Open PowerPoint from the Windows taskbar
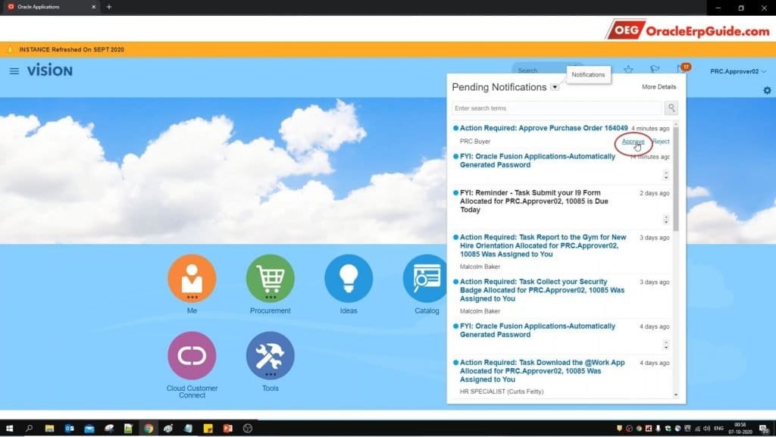This screenshot has height=437, width=776. [227, 429]
